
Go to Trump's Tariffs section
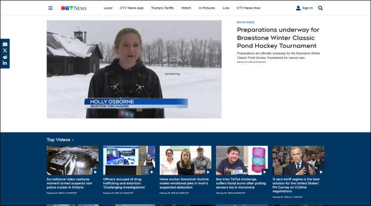pos(161,8)
